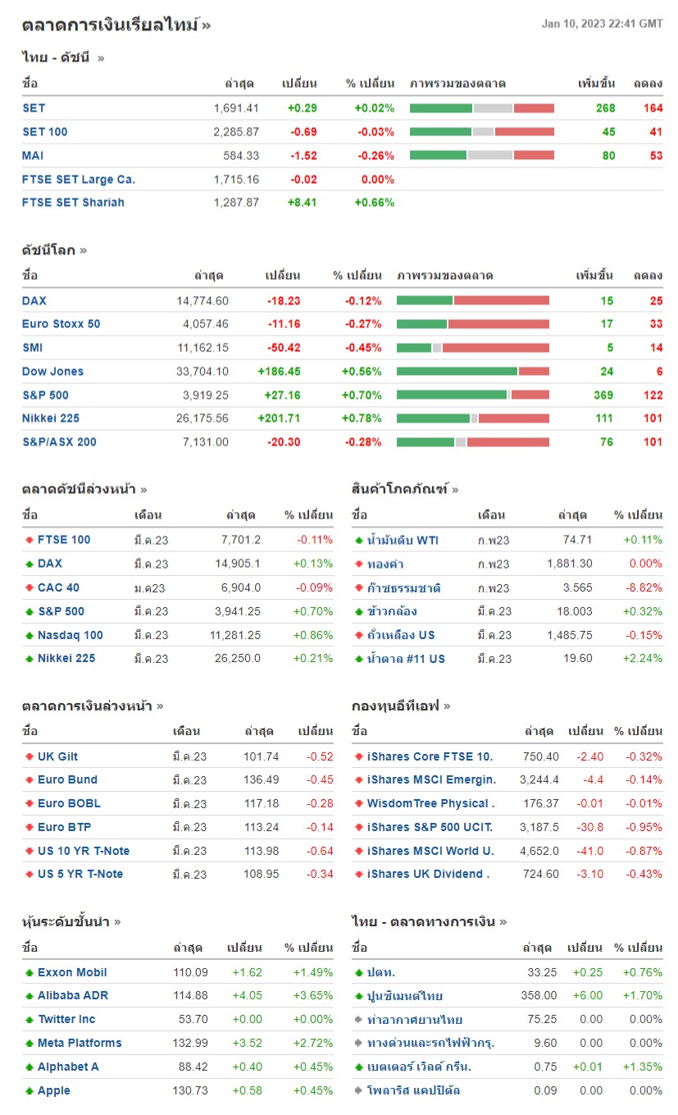Click the SET market overview bar
678x1115 pixels.
481,108
